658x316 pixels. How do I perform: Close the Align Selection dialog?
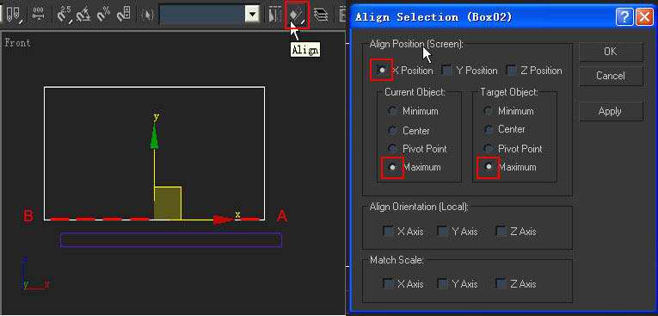643,17
